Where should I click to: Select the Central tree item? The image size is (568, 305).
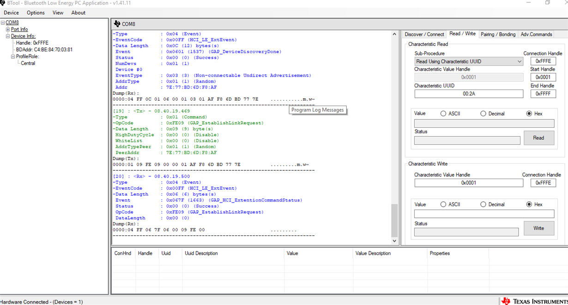28,63
